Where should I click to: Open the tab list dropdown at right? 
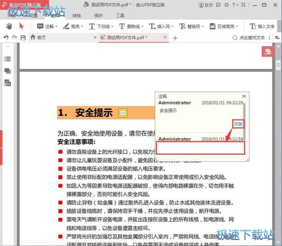[x=277, y=38]
